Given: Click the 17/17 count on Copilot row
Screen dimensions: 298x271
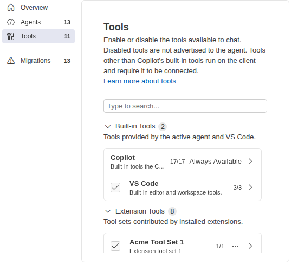Looking at the screenshot, I should coord(177,162).
